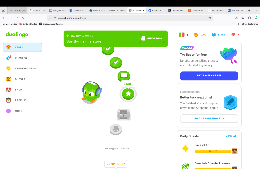Image resolution: width=260 pixels, height=169 pixels.
Task: Open the locked treasure chest
Action: [x=124, y=114]
